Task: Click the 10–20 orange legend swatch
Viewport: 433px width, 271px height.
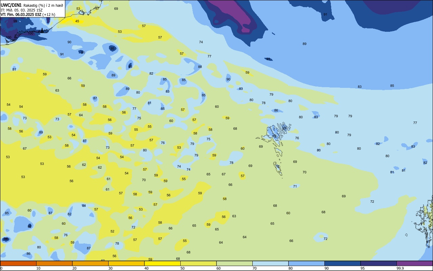Action: [54, 263]
